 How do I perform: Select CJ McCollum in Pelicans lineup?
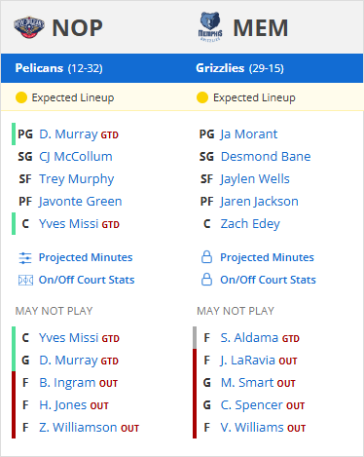click(76, 157)
